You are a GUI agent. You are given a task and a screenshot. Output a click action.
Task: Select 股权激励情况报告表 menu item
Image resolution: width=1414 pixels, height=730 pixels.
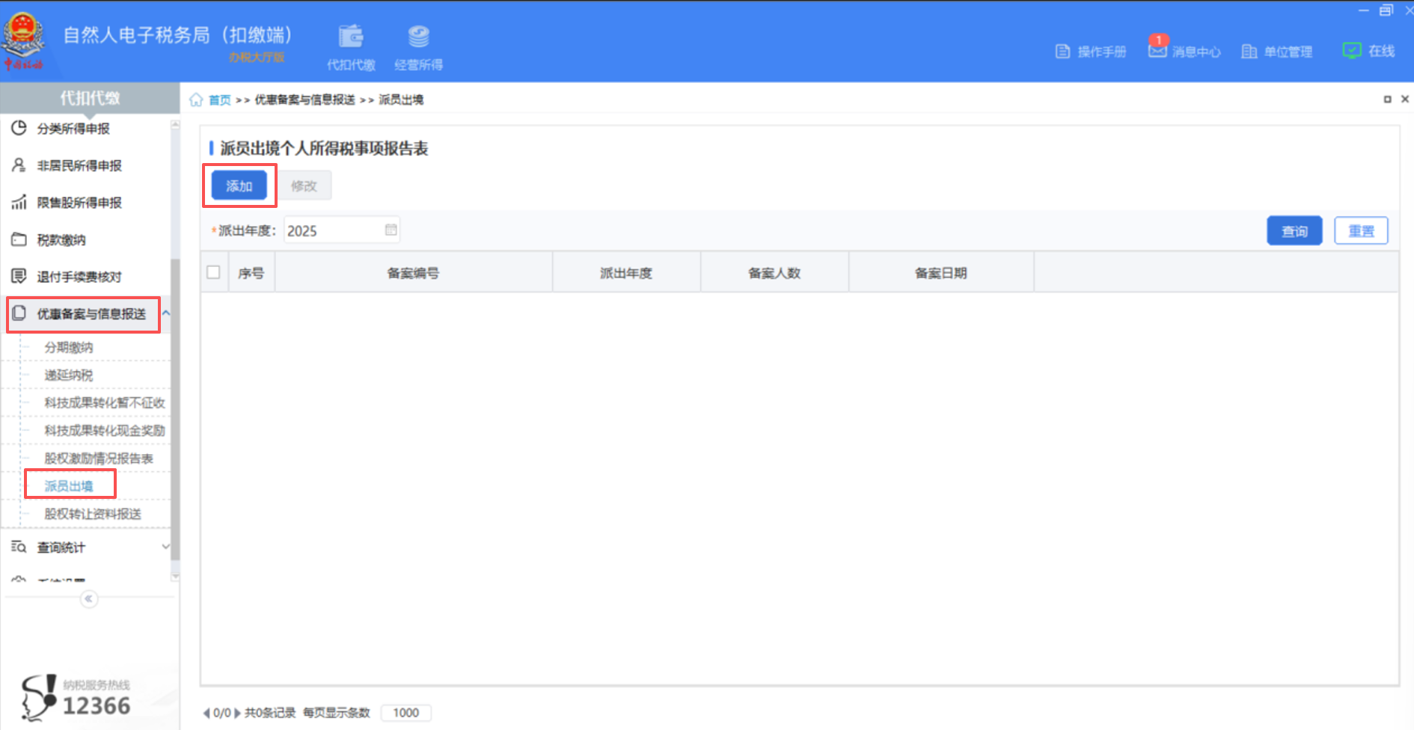click(x=98, y=458)
